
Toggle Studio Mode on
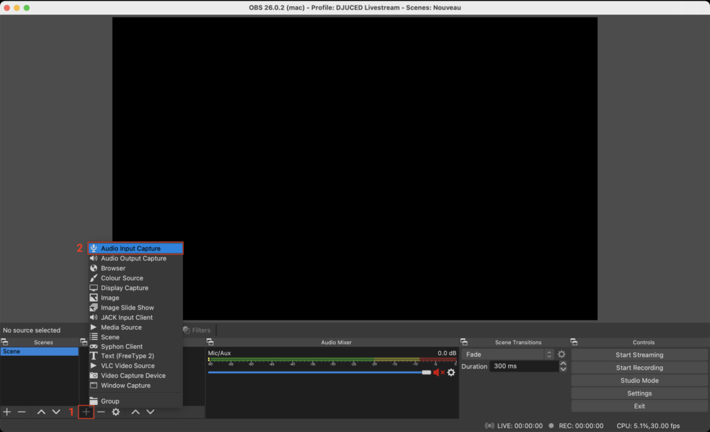(x=639, y=381)
